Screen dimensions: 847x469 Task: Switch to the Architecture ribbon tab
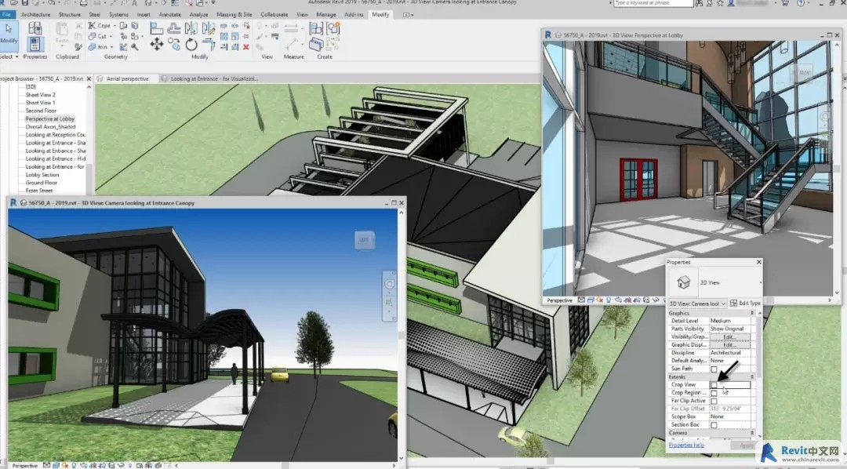click(35, 15)
